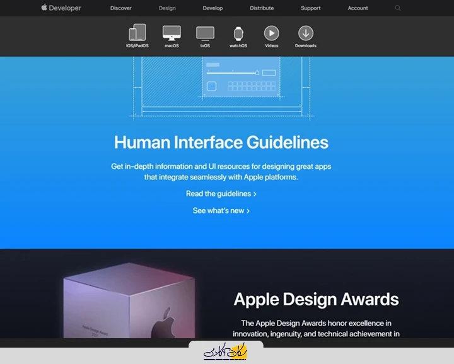Image resolution: width=454 pixels, height=364 pixels.
Task: Open the Support navigation link
Action: click(310, 8)
